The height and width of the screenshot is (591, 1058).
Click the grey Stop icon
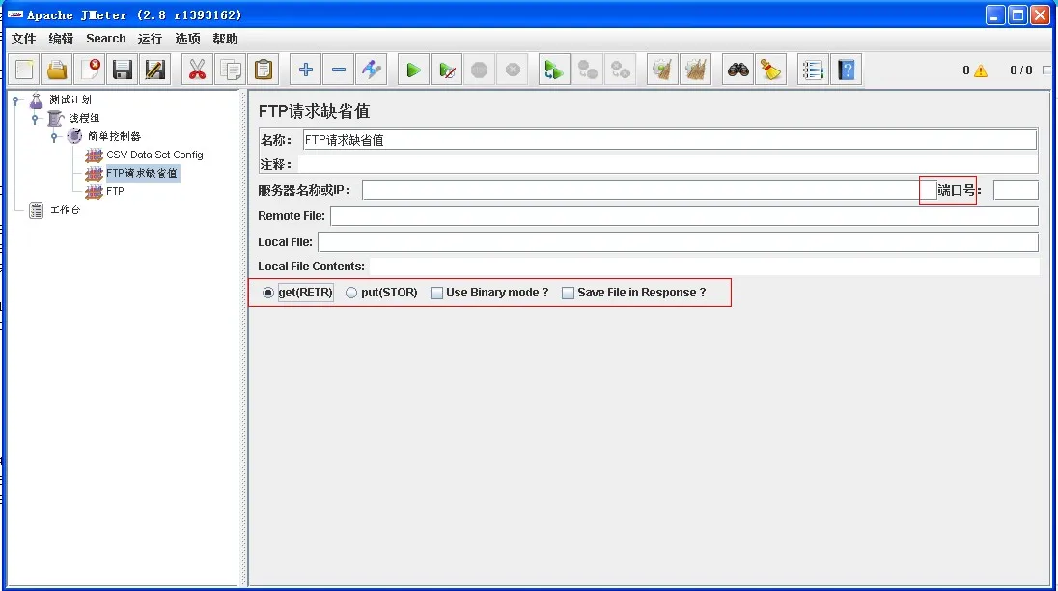tap(480, 70)
